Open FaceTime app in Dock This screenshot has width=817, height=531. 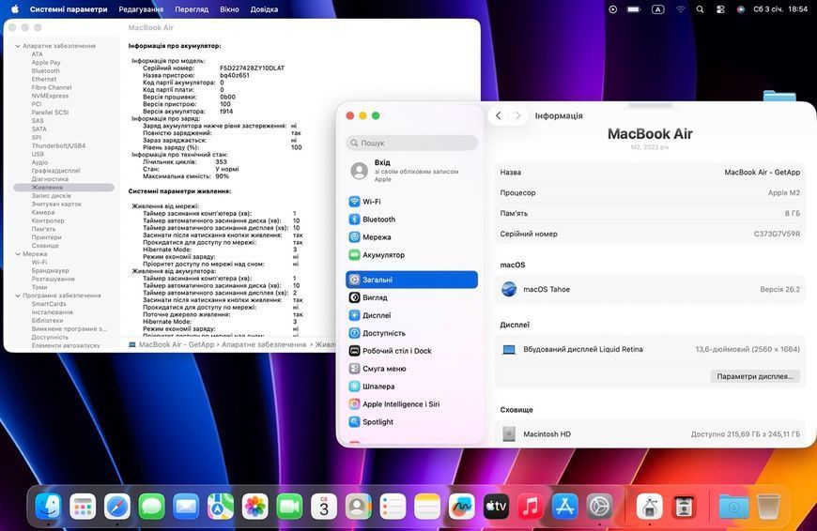click(x=289, y=506)
